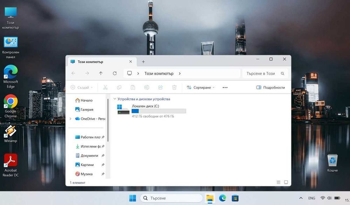
Task: Go up one folder level arrow
Action: [101, 73]
